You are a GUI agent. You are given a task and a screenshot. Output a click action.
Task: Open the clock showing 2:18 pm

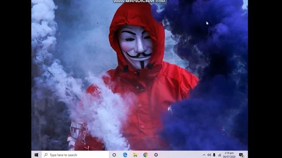(229, 155)
